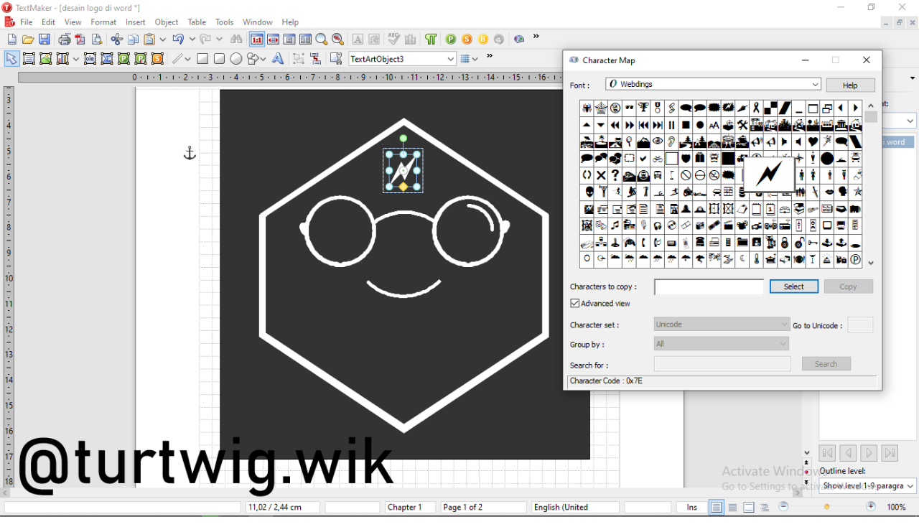Open Print Preview icon
The image size is (919, 527).
[97, 39]
